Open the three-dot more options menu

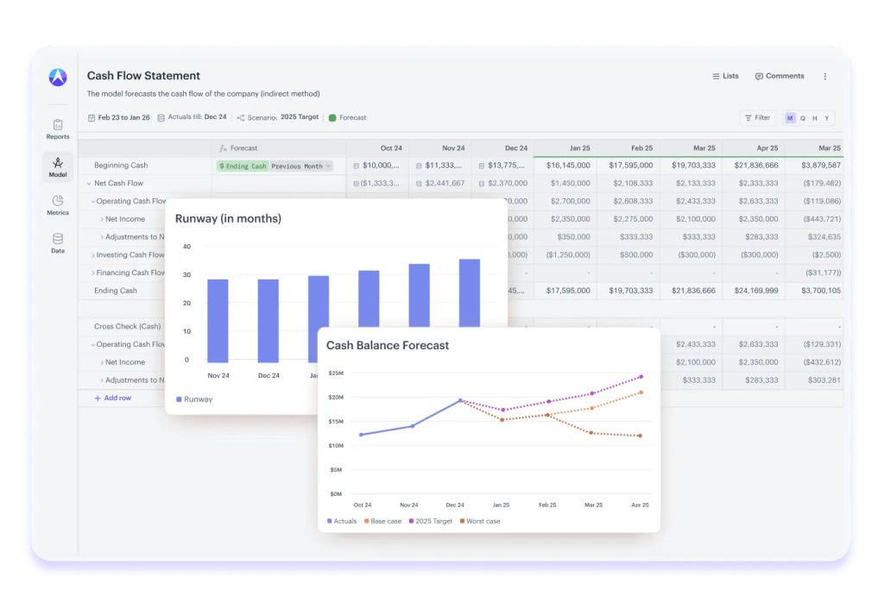pos(825,77)
